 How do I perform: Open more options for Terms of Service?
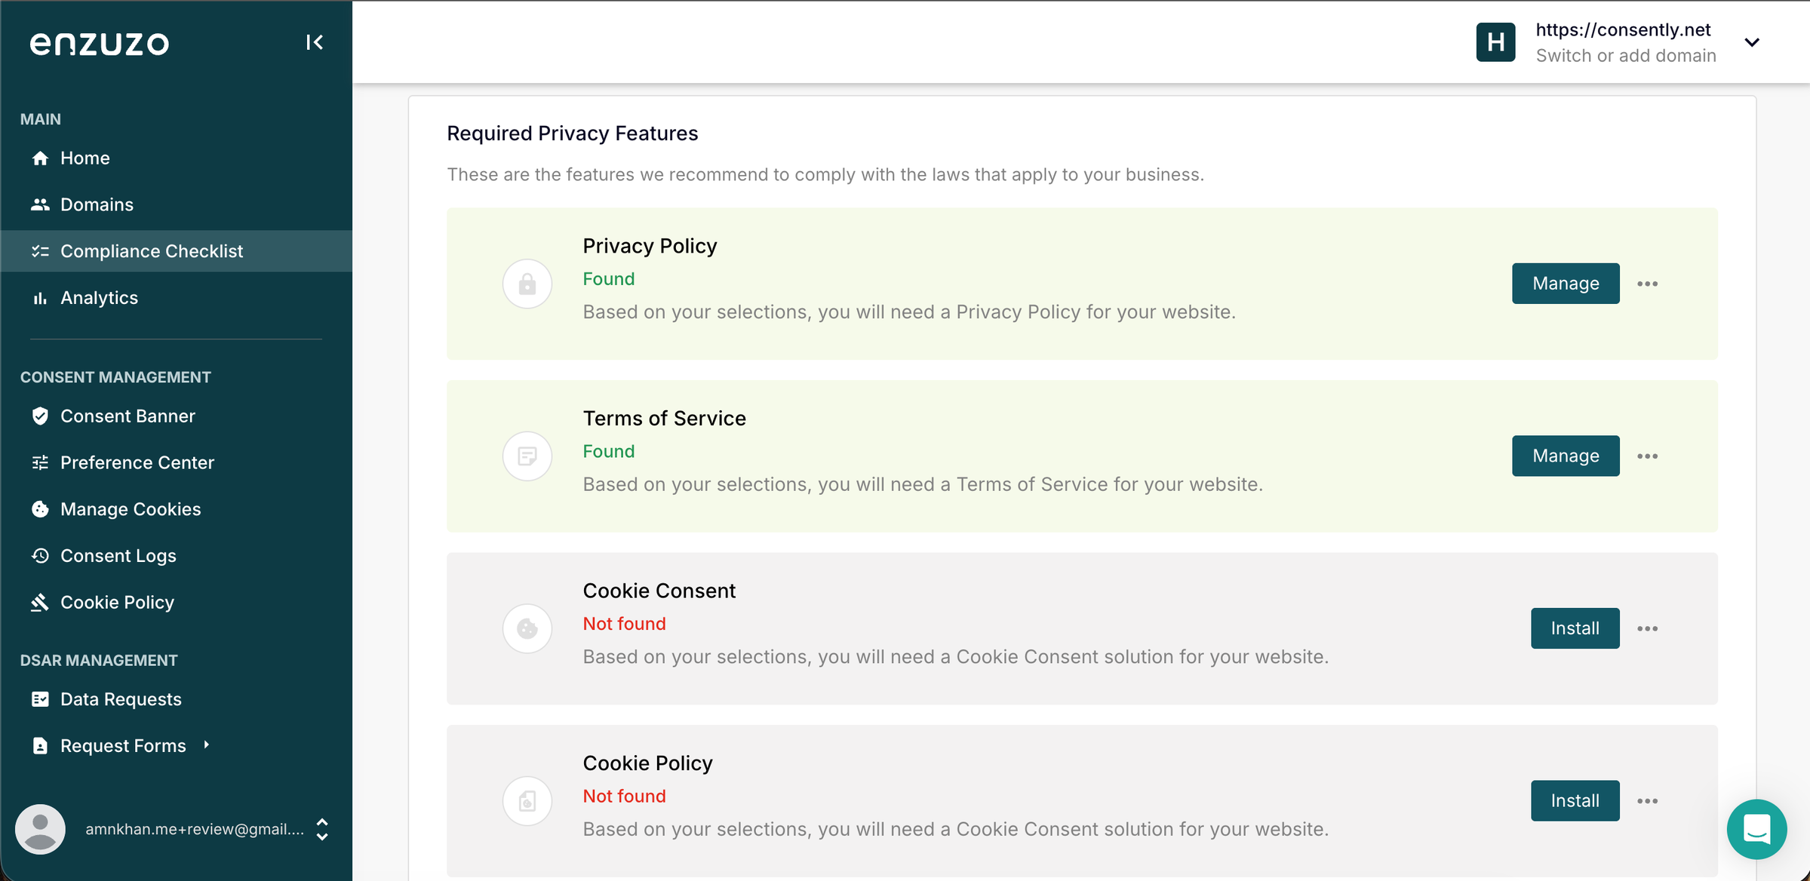[x=1647, y=456]
